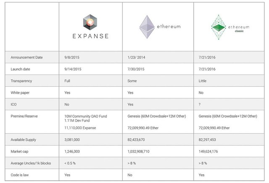The width and height of the screenshot is (269, 183).
Task: Click the ethereum classic wordmark
Action: pos(239,29)
